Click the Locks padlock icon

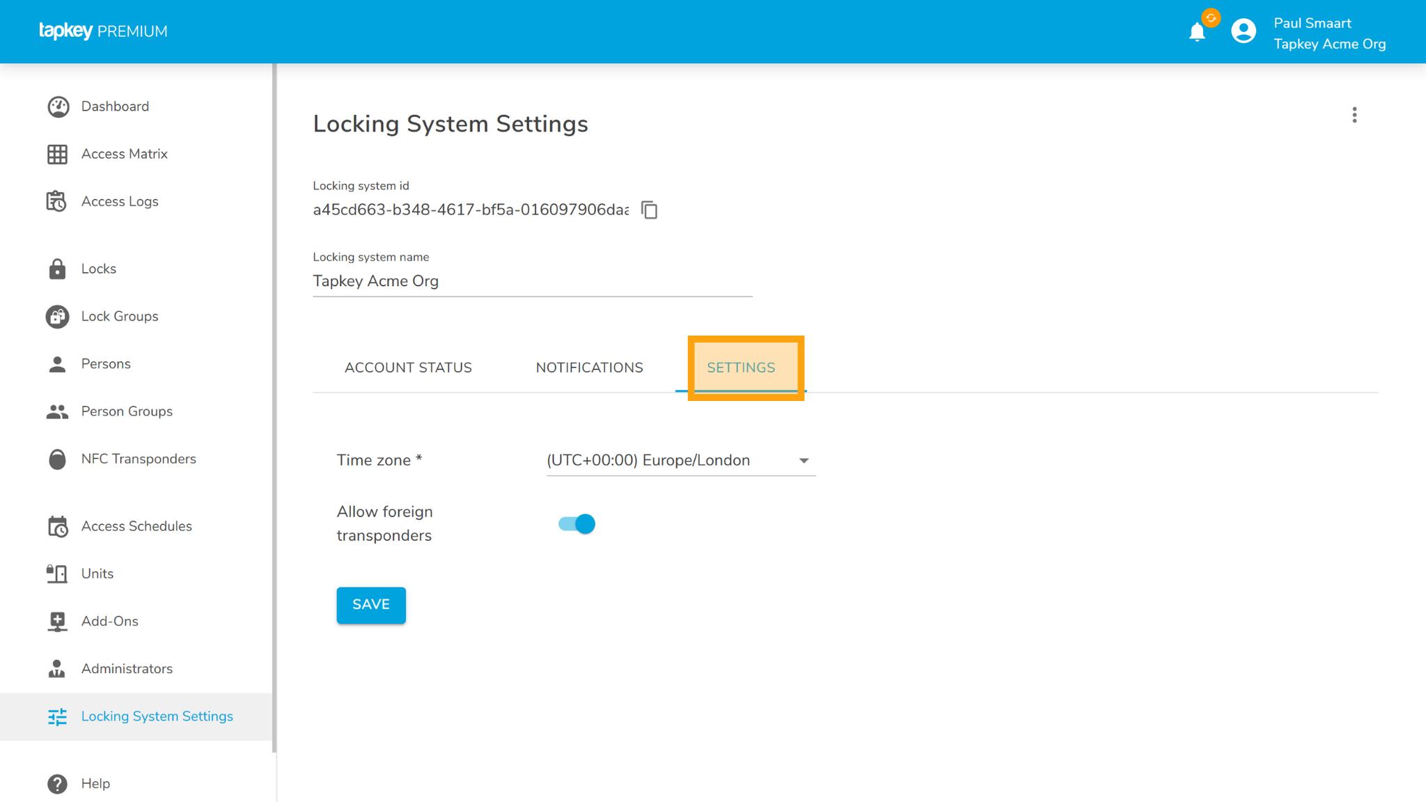coord(58,269)
